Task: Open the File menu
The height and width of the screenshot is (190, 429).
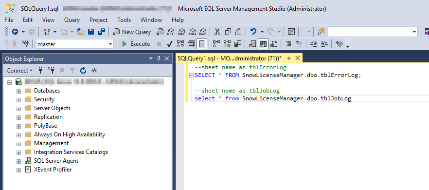Action: pyautogui.click(x=9, y=20)
